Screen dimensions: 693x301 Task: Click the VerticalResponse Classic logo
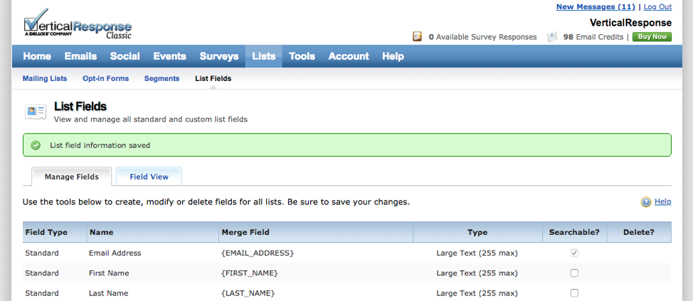78,24
